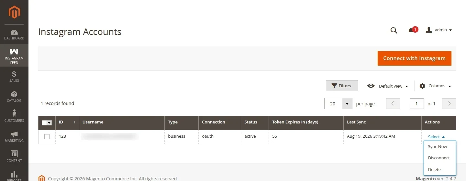This screenshot has height=181, width=466.
Task: Choose Delete from actions menu
Action: point(440,169)
